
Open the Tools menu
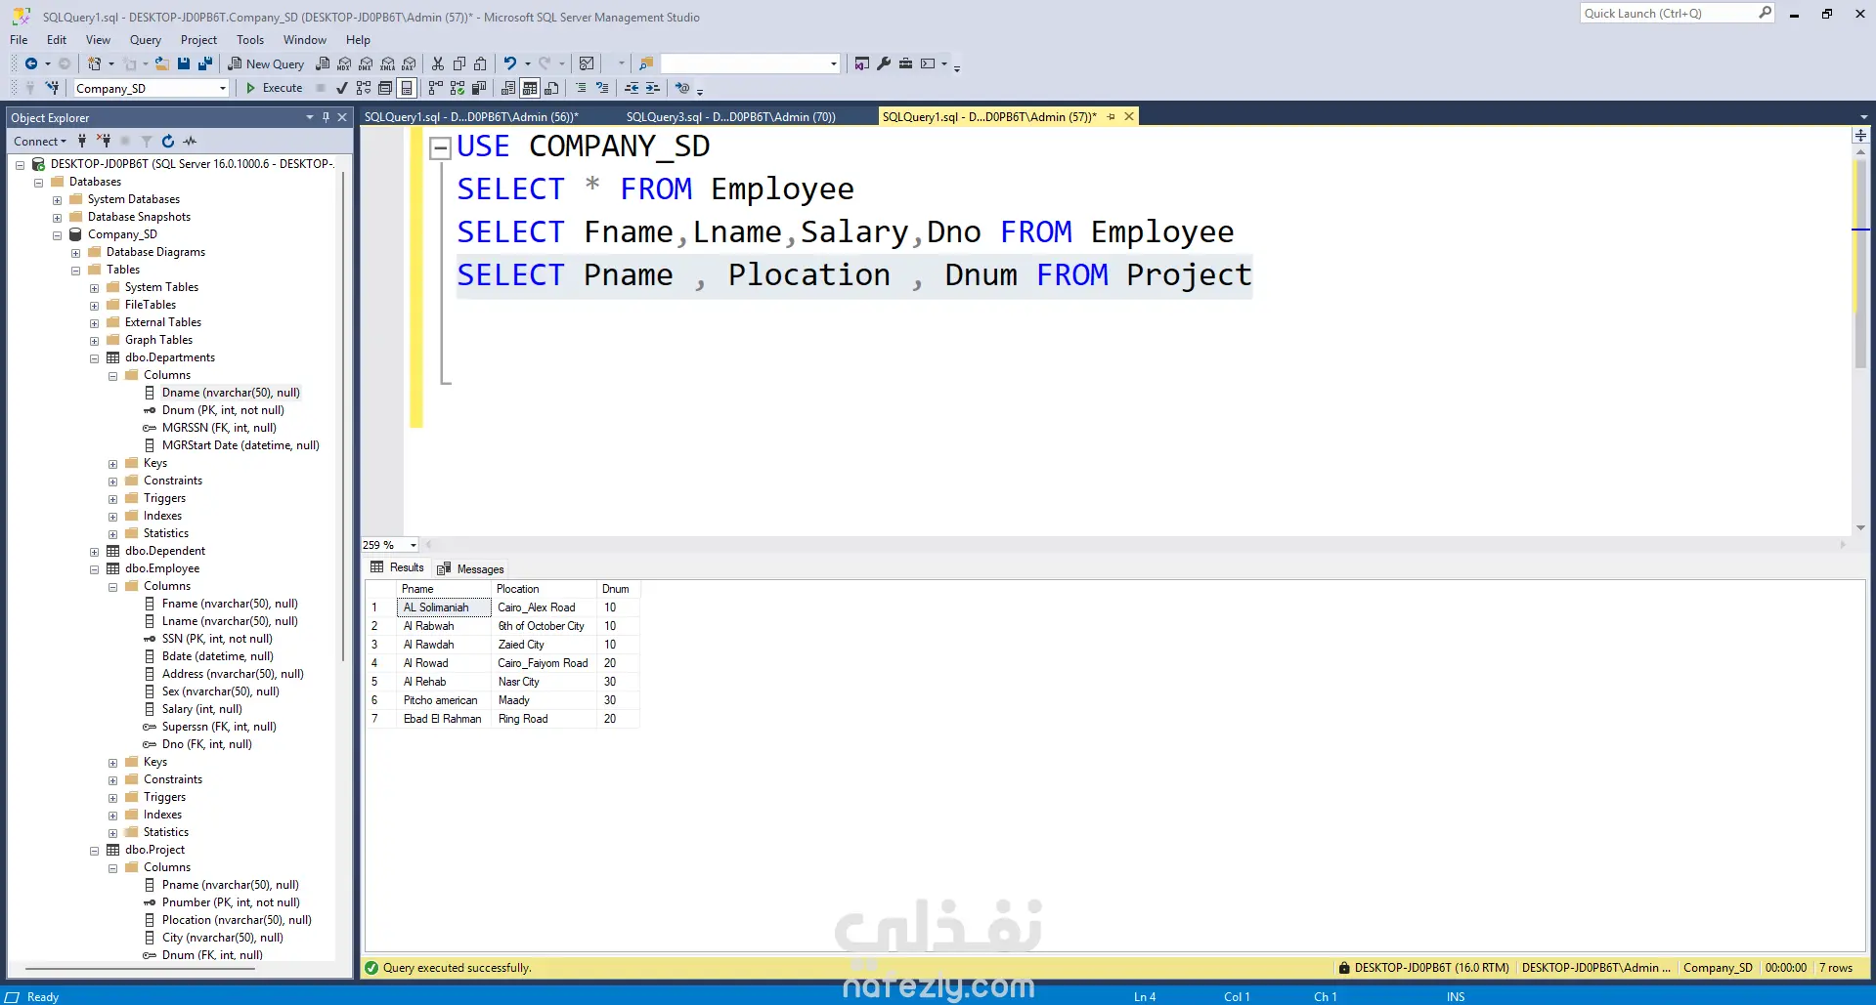250,40
